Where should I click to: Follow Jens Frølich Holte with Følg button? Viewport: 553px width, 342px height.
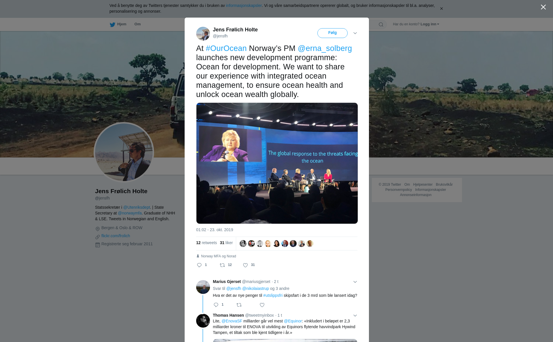point(332,33)
